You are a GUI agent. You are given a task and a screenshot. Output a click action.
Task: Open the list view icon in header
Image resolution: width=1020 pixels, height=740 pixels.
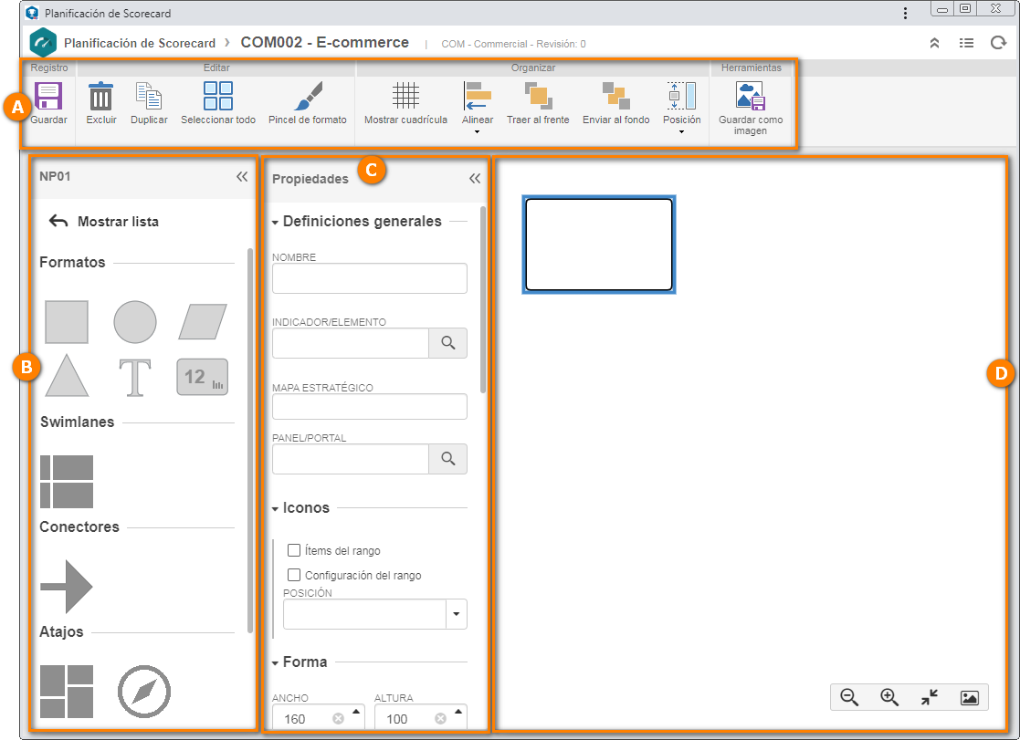(x=967, y=43)
